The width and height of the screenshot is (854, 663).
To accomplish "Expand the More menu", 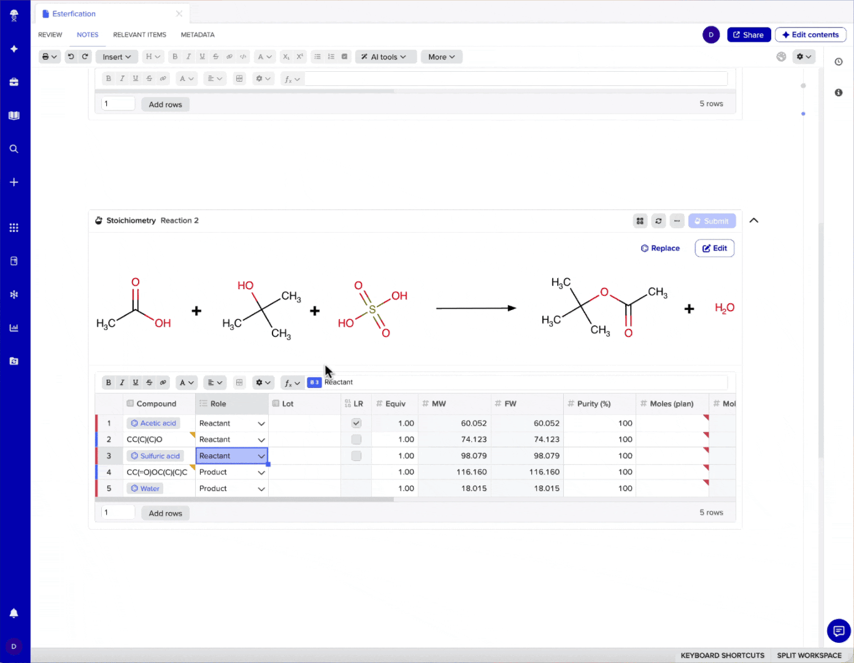I will 441,56.
